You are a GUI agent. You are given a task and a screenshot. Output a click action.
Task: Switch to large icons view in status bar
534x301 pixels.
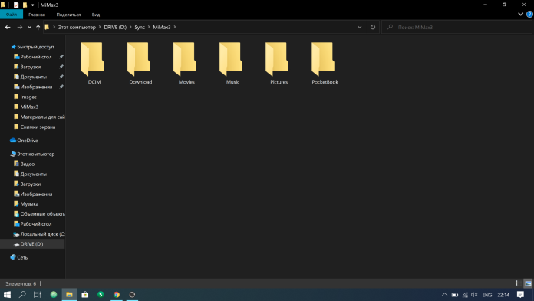click(x=528, y=283)
